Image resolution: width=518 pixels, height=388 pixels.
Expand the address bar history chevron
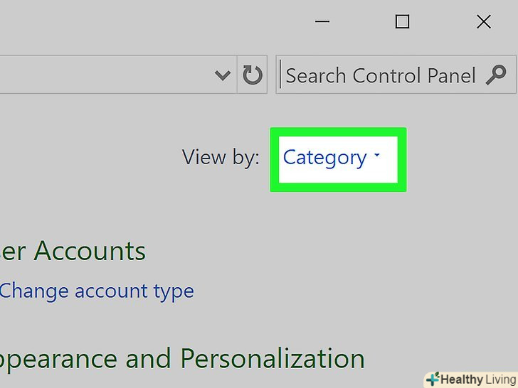(x=223, y=75)
